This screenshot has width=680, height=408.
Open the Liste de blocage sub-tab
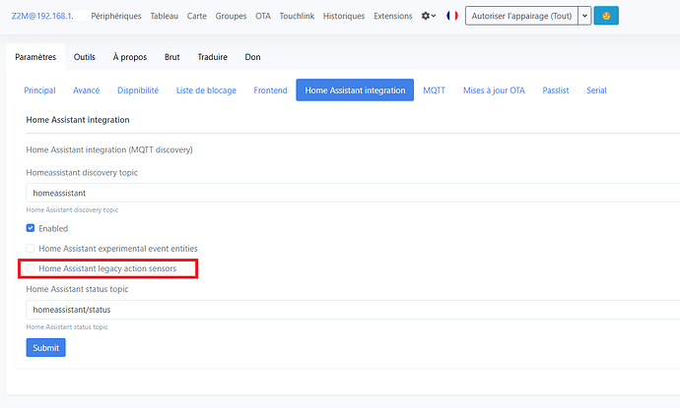pyautogui.click(x=206, y=90)
